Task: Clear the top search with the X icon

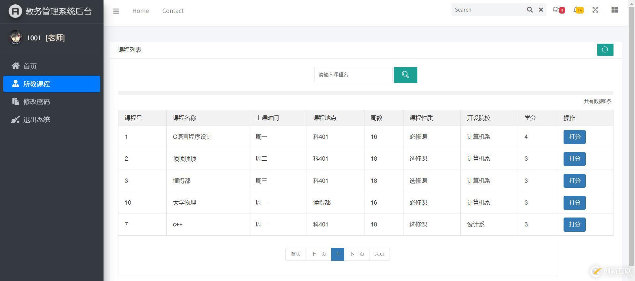Action: pos(541,10)
